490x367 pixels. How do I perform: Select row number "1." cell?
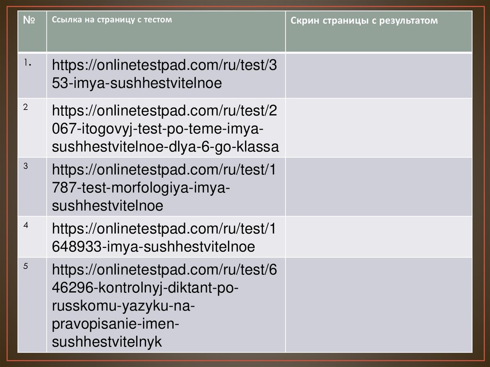[32, 75]
